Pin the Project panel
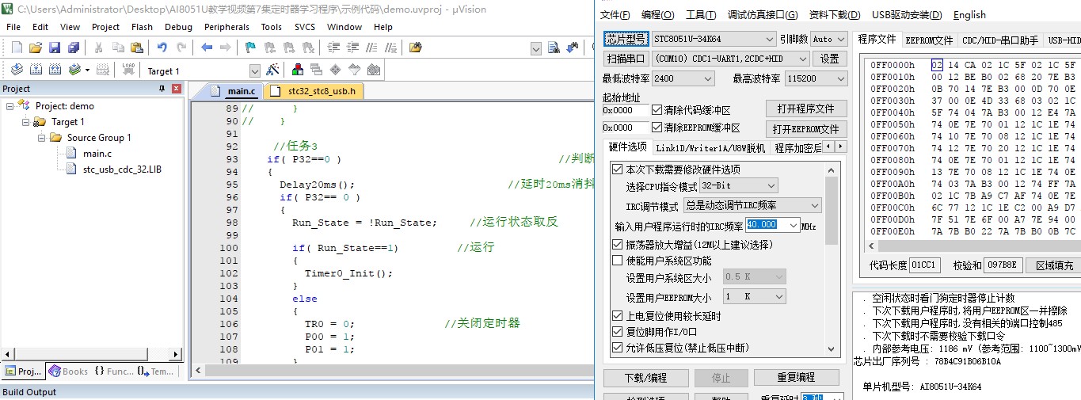Screen dimensions: 1081x400 (x=162, y=89)
